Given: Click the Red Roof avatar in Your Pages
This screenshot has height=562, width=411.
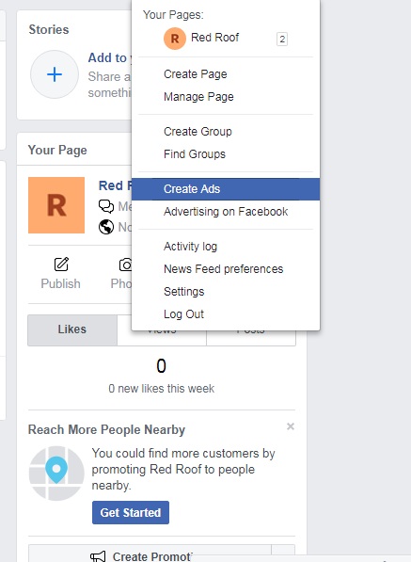Looking at the screenshot, I should coord(175,39).
